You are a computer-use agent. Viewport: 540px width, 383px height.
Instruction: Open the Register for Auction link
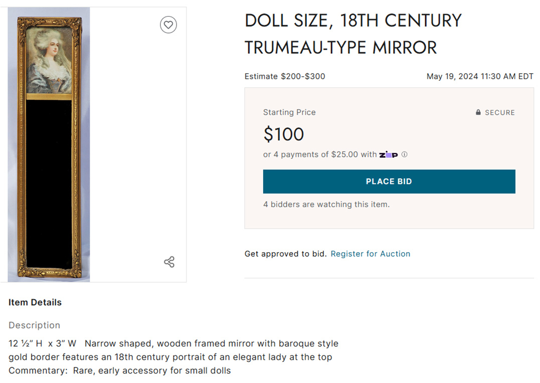[x=371, y=254]
